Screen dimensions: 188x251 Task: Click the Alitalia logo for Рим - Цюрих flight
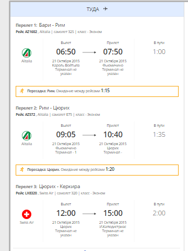27,136
